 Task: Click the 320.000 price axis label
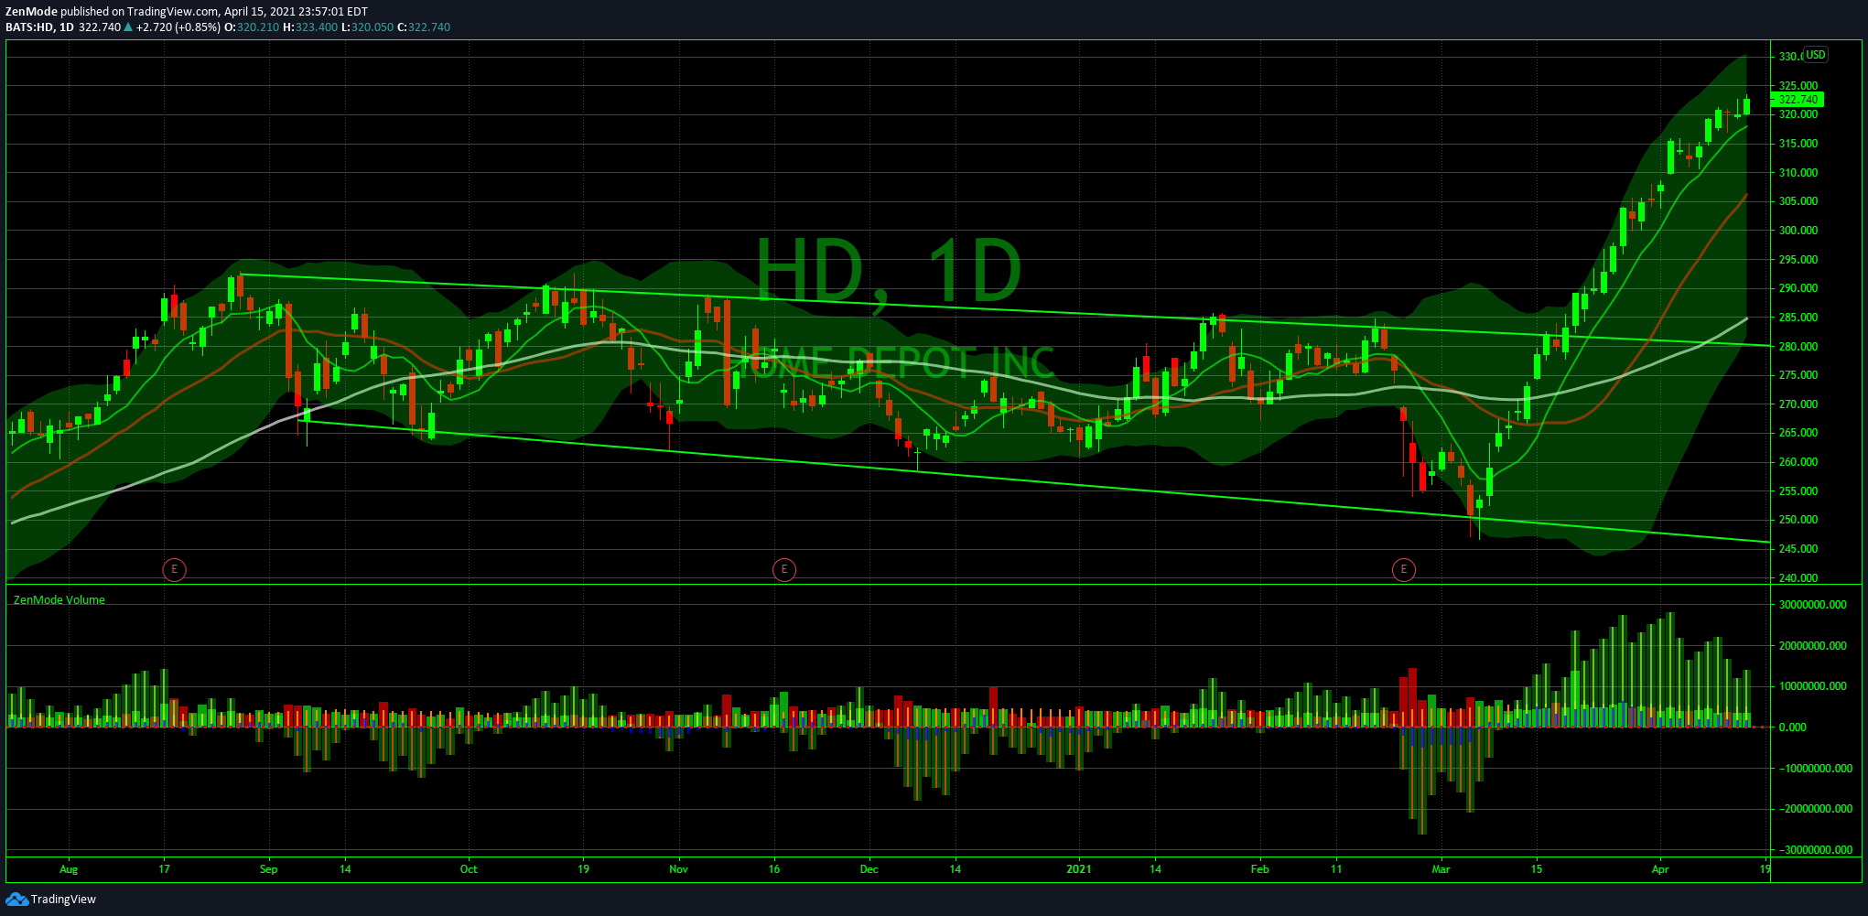tap(1798, 115)
